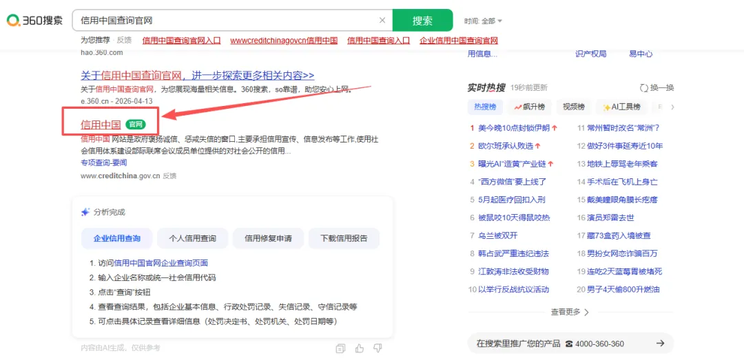This screenshot has height=360, width=744.
Task: Switch to 信用修复申请 tab
Action: [268, 239]
